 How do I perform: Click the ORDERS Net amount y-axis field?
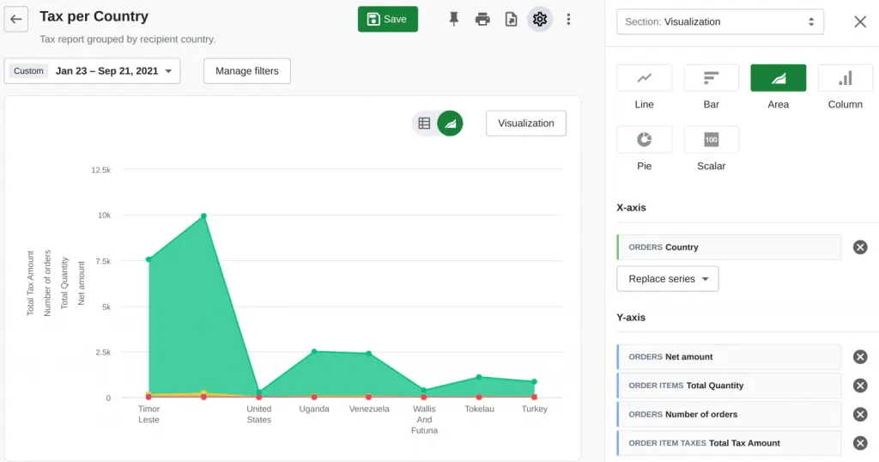(x=729, y=357)
